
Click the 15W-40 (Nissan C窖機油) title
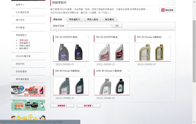coord(109,71)
